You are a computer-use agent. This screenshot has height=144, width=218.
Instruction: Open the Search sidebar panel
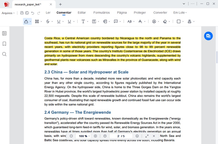pos(4,54)
